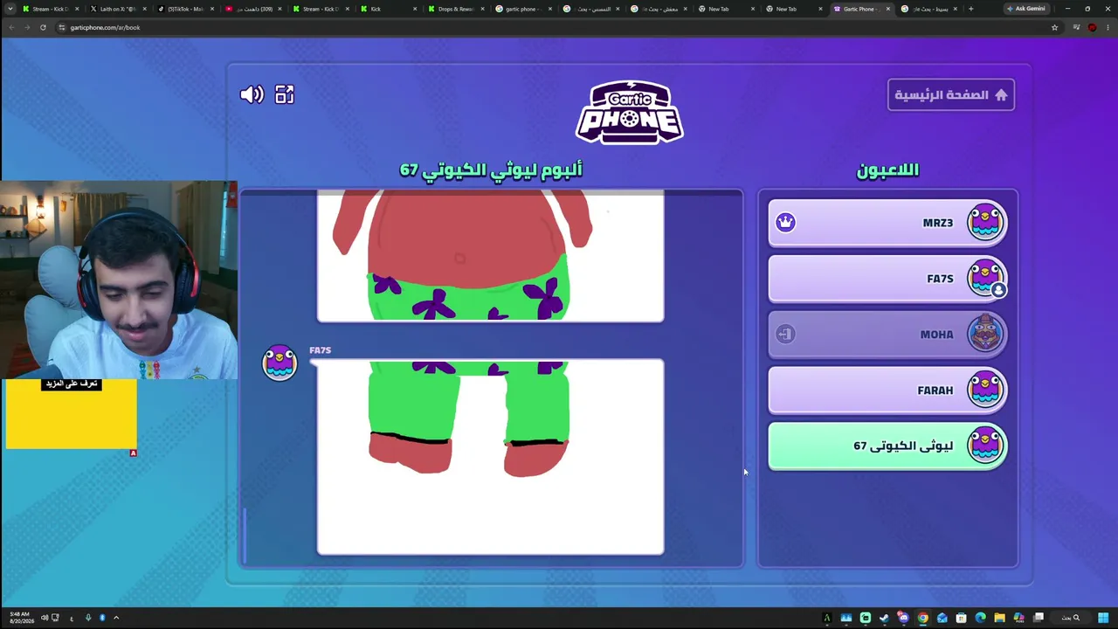
Task: Click FARAH's bird avatar
Action: tap(985, 390)
